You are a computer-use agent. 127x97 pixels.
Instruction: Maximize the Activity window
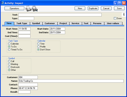(x=120, y=3)
